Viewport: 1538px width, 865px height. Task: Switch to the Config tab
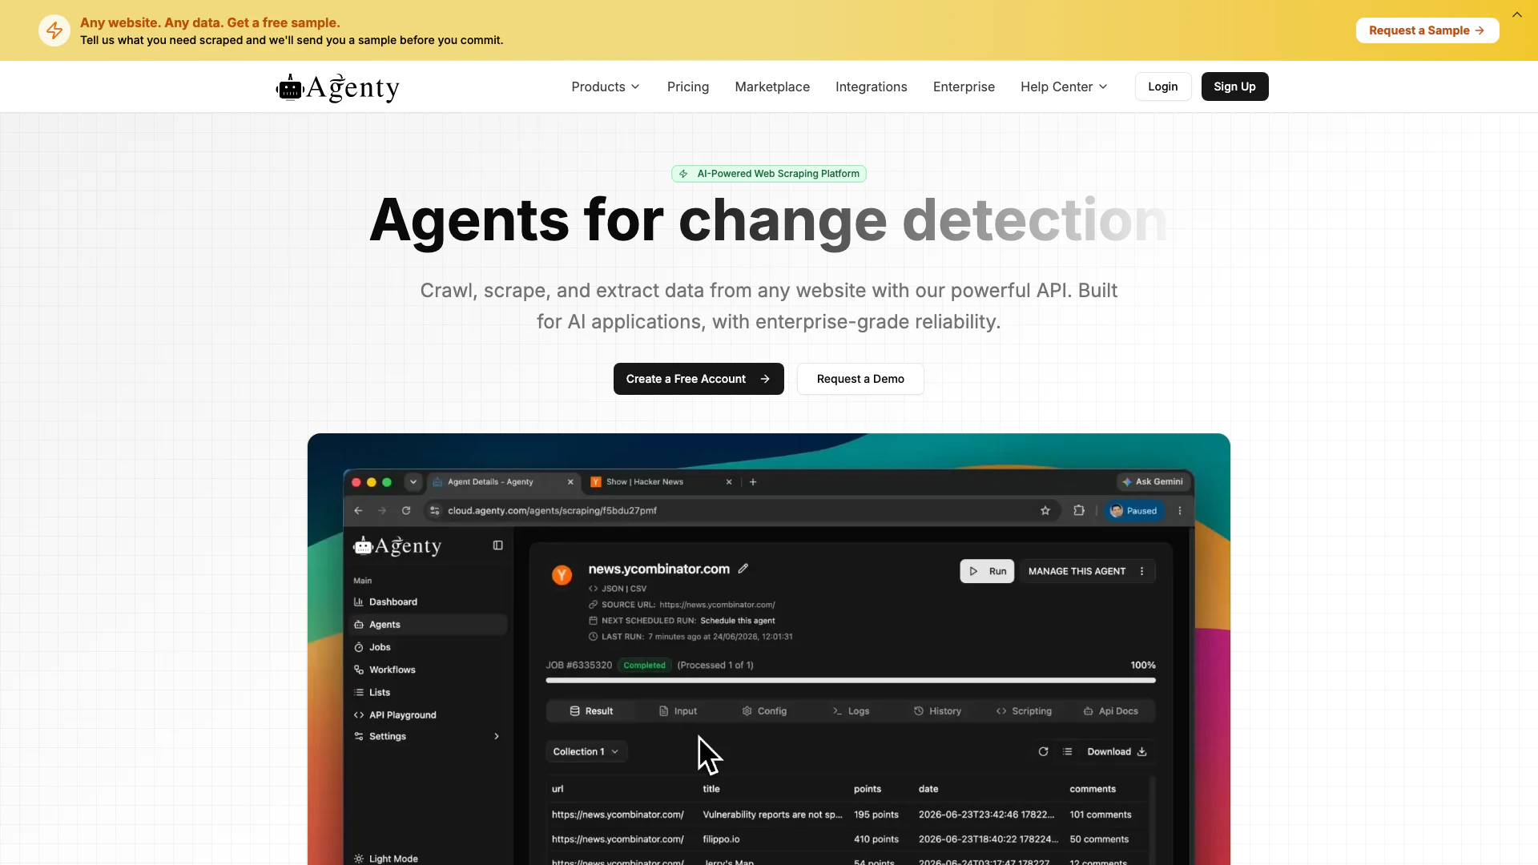(x=764, y=711)
